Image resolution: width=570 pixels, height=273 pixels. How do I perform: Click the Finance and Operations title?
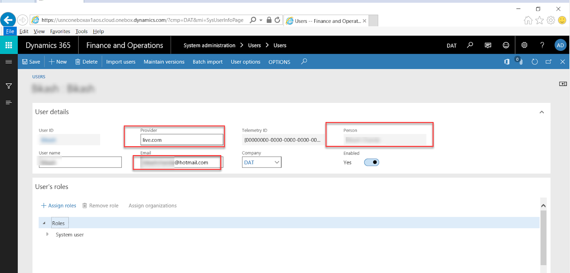pos(125,45)
